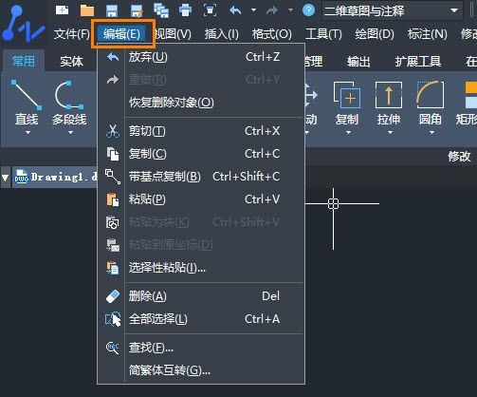
Task: Save drawing using the floppy disk icon
Action: coord(112,10)
